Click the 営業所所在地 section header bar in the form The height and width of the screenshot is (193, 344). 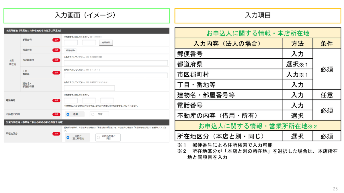coord(87,122)
